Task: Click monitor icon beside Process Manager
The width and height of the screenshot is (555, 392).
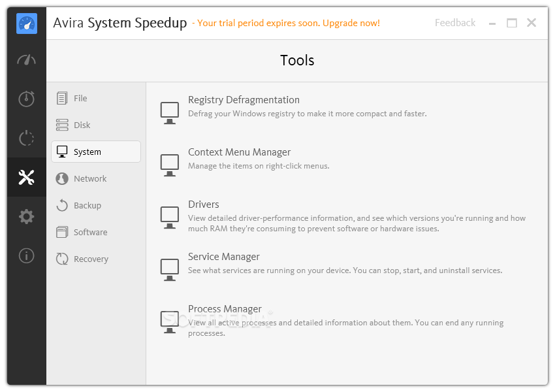Action: pos(170,322)
